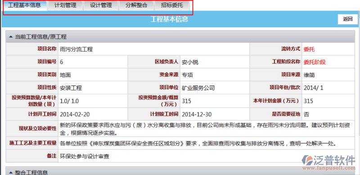This screenshot has height=175, width=360.
Task: Click the red 委托 flow type value
Action: [309, 49]
